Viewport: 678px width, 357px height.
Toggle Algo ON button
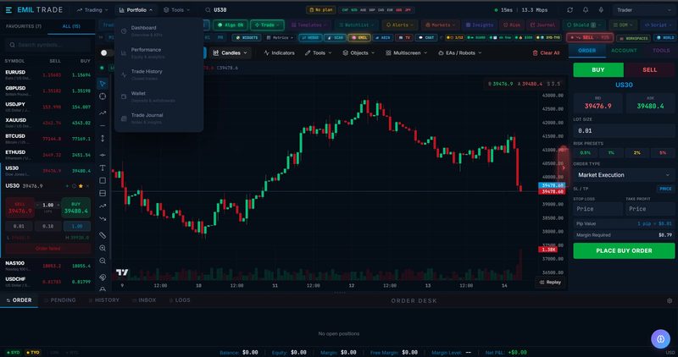(231, 25)
